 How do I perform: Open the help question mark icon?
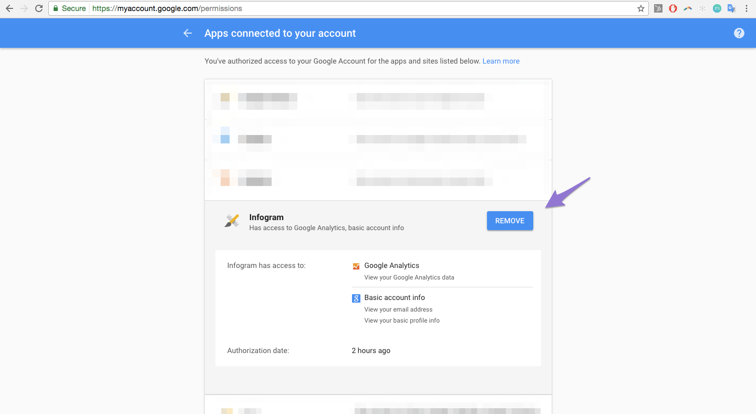coord(739,33)
